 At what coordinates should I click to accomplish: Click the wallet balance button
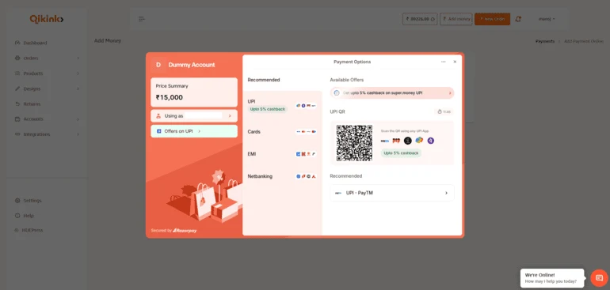click(420, 19)
